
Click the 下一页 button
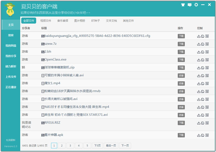125,146
